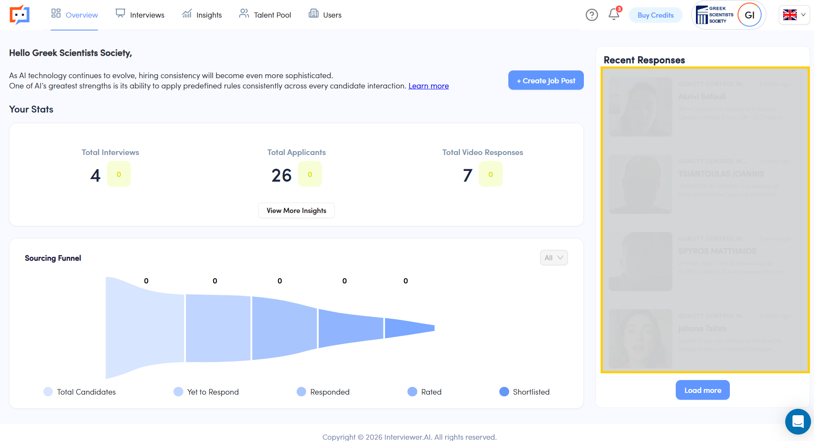Click the GI profile avatar
This screenshot has height=441, width=814.
(749, 15)
